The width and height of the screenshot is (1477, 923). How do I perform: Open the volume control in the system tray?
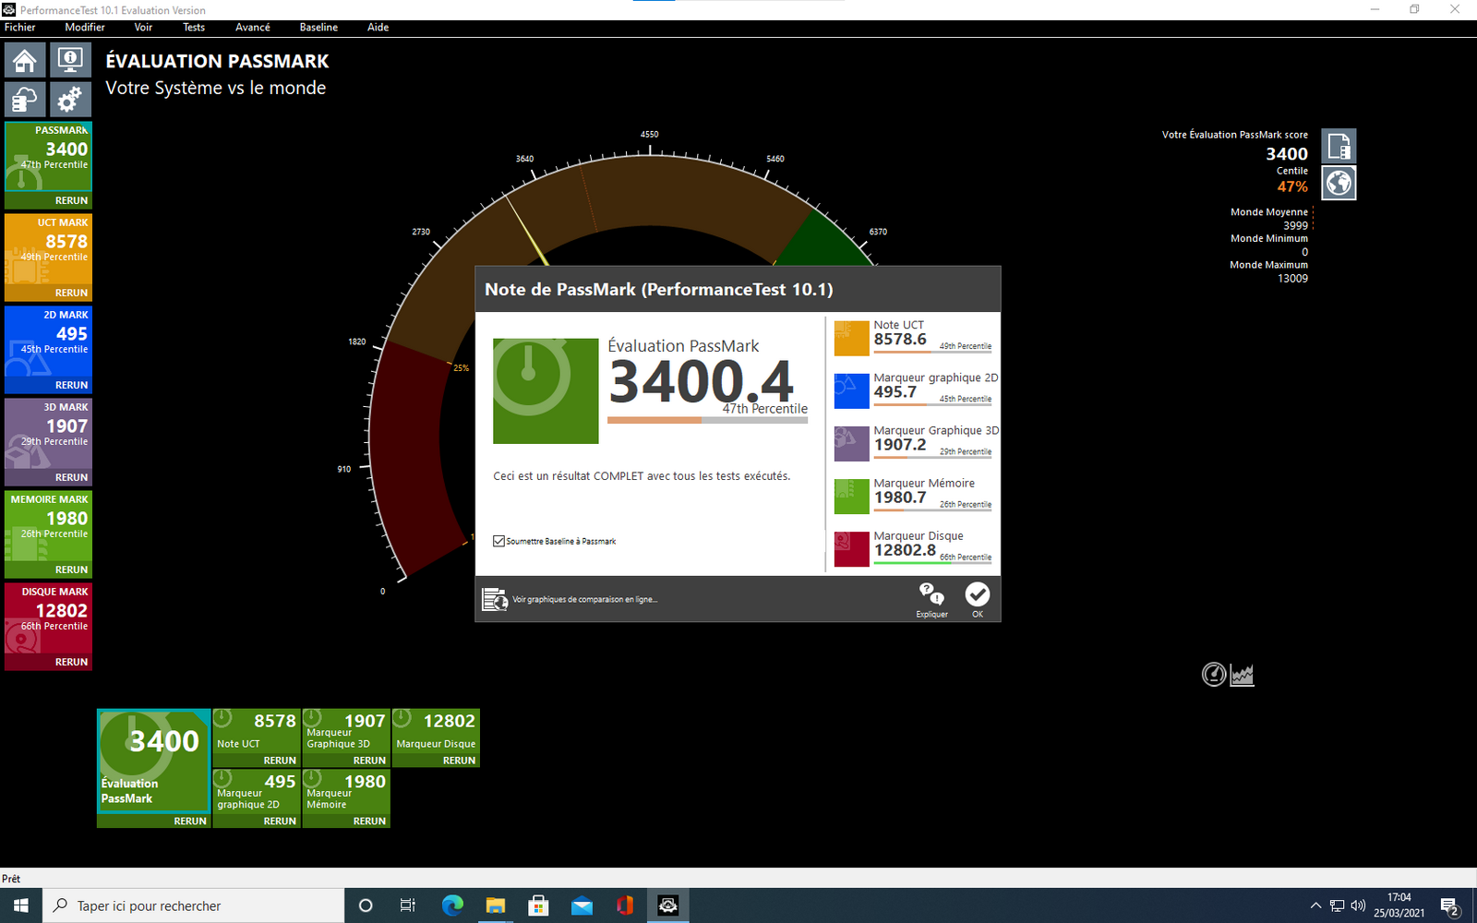tap(1358, 905)
